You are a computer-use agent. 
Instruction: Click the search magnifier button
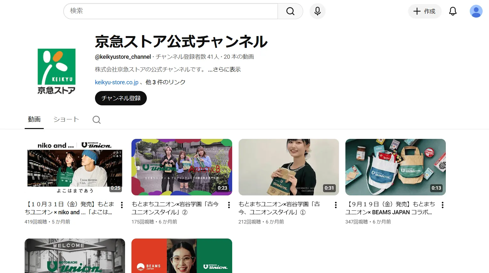pyautogui.click(x=290, y=11)
